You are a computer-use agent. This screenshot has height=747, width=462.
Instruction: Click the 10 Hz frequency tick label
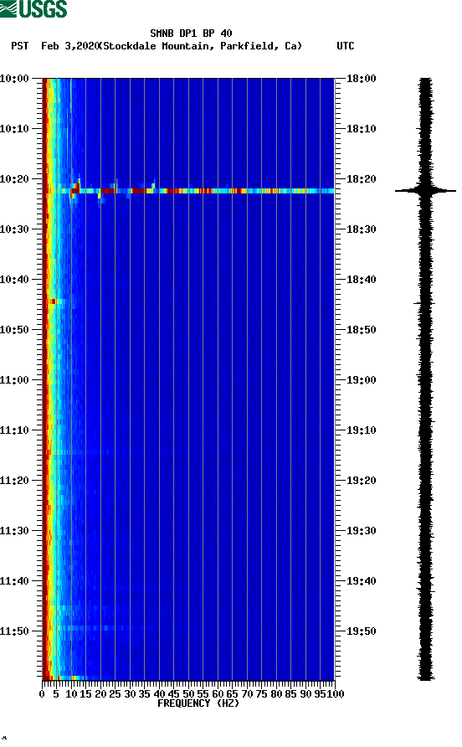point(71,694)
